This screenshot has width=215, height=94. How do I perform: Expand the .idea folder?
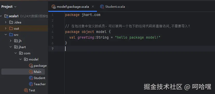(x=6, y=22)
